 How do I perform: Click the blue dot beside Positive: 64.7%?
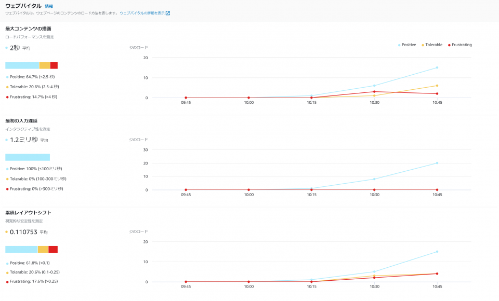click(x=6, y=76)
